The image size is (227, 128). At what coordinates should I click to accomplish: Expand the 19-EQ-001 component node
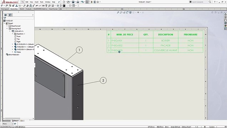(12, 44)
